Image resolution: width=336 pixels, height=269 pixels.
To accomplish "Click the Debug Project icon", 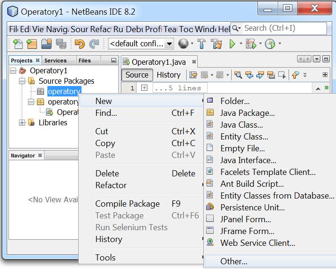I will pos(251,44).
